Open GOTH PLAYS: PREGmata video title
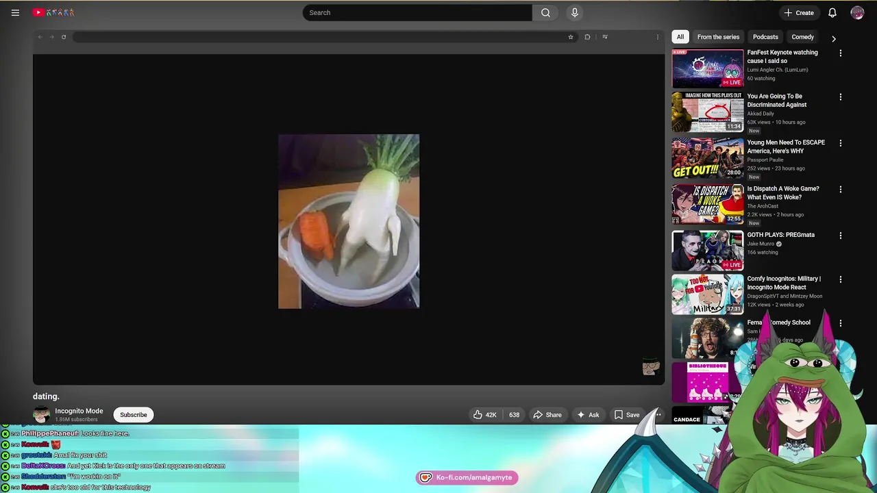 pos(780,235)
